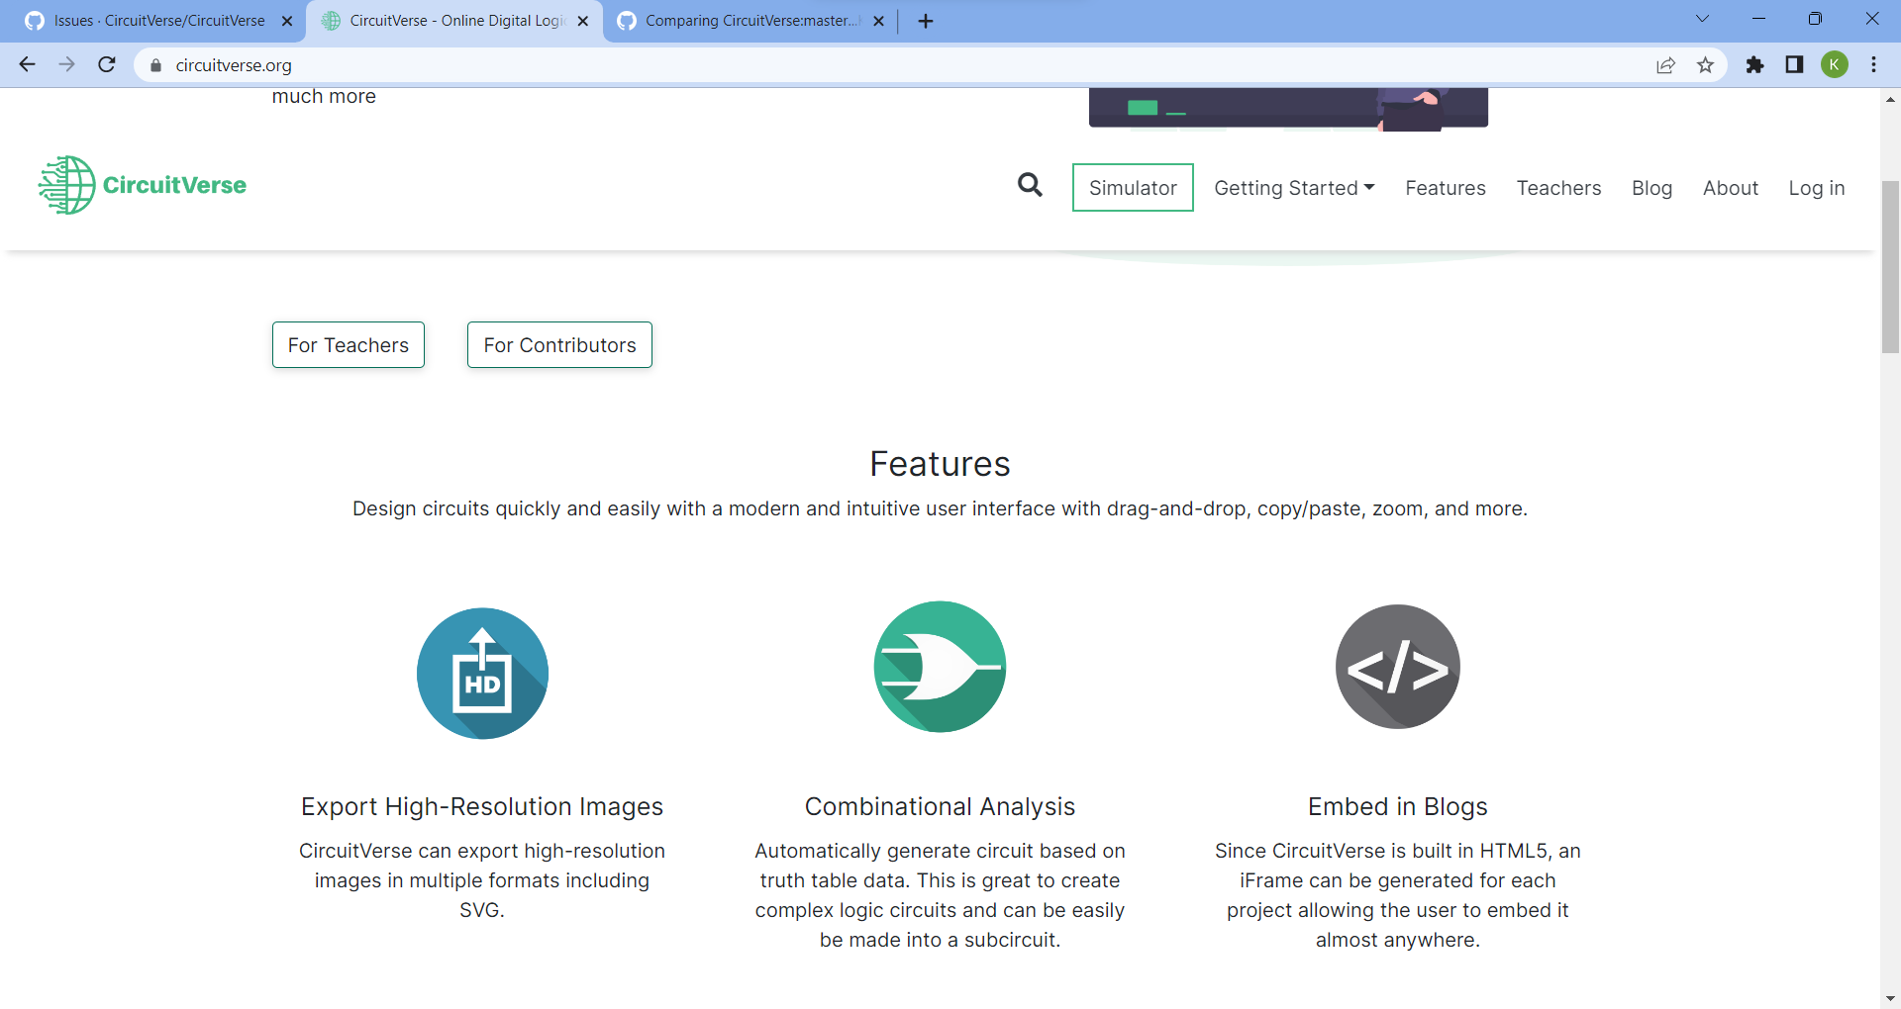
Task: Open the Chrome three-dot menu
Action: [1873, 65]
